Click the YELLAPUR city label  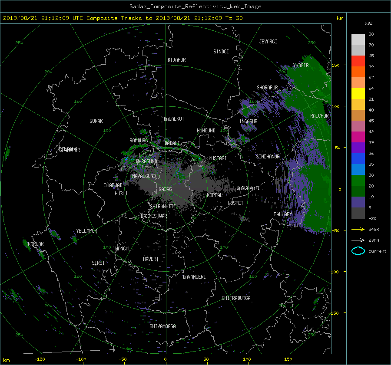(x=86, y=231)
